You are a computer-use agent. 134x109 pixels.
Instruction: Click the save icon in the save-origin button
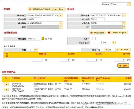point(30,9)
